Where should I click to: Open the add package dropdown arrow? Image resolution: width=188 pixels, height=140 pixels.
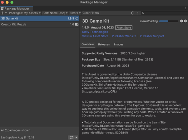coord(6,13)
